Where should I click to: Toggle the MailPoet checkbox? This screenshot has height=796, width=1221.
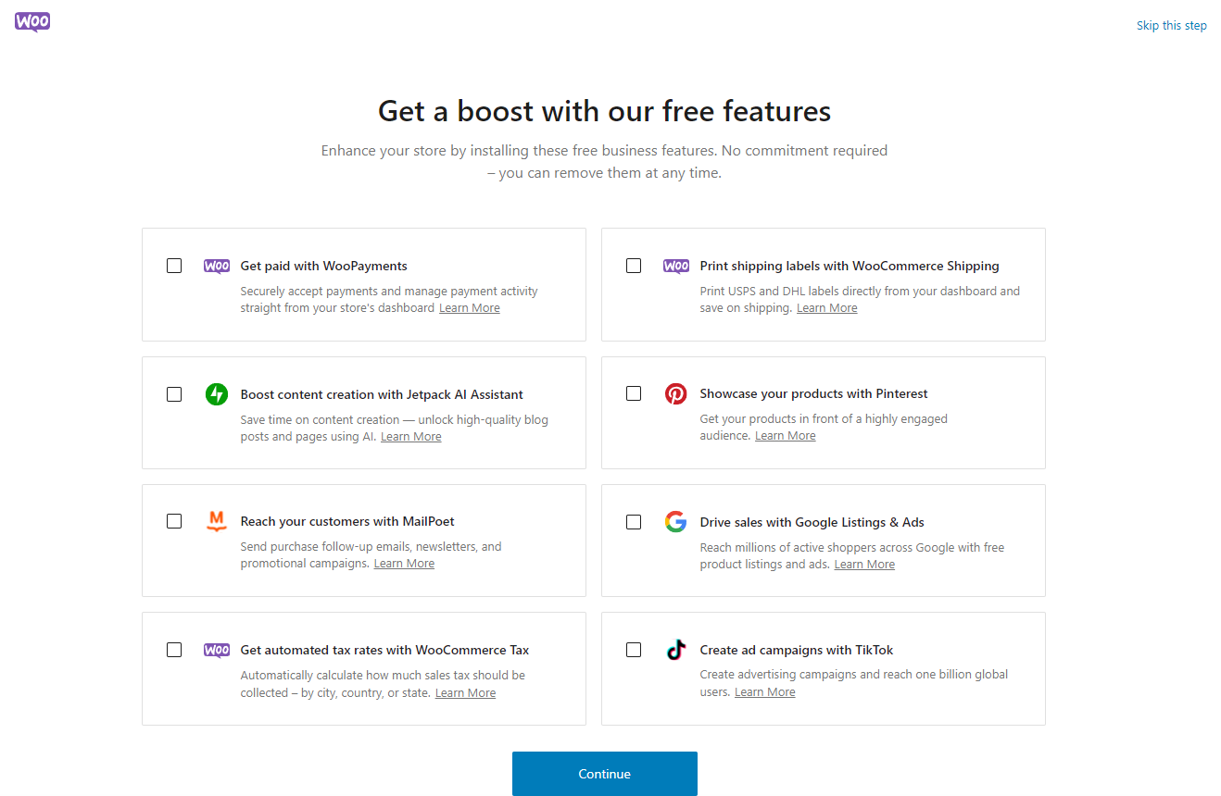174,521
